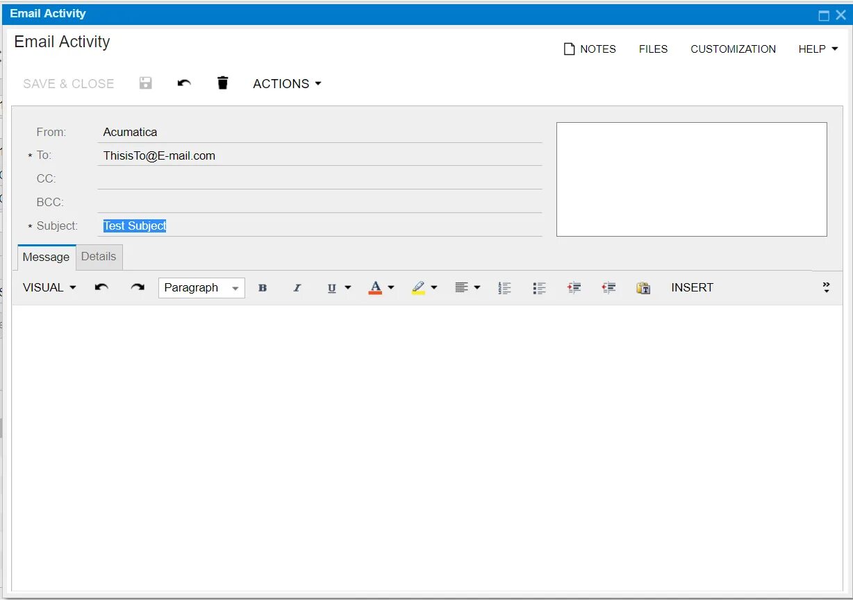Click the Notes button label
This screenshot has height=601, width=853.
point(598,49)
